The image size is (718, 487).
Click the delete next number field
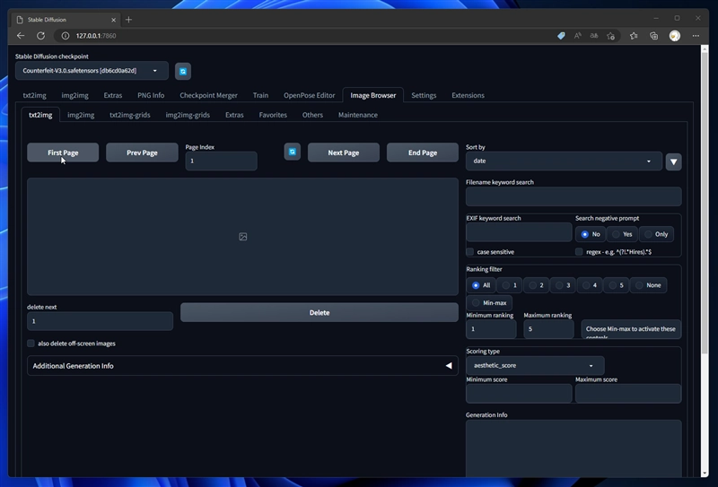click(x=100, y=321)
